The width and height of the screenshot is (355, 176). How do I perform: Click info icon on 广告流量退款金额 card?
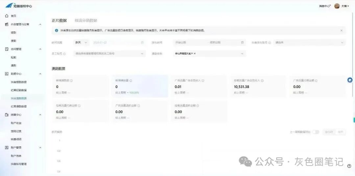click(139, 106)
